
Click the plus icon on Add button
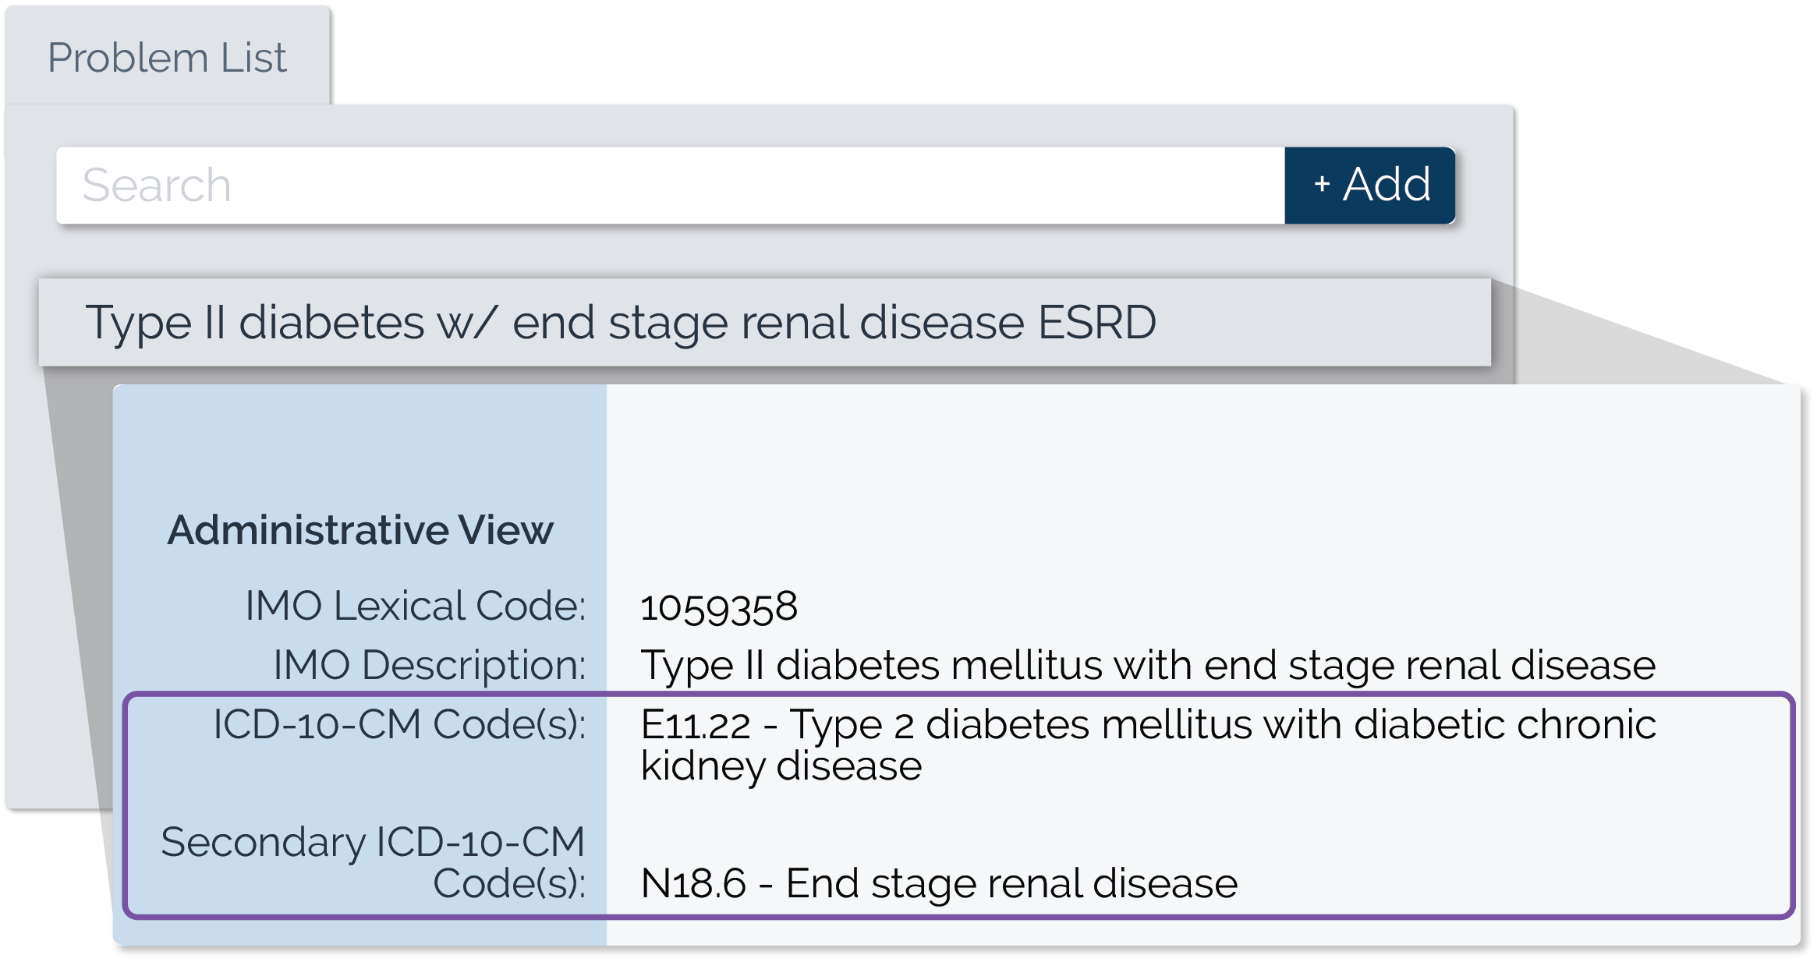point(1322,184)
